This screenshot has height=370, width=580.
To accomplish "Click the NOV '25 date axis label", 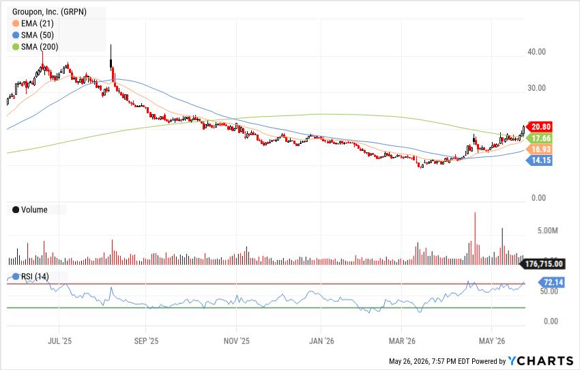I will 236,341.
